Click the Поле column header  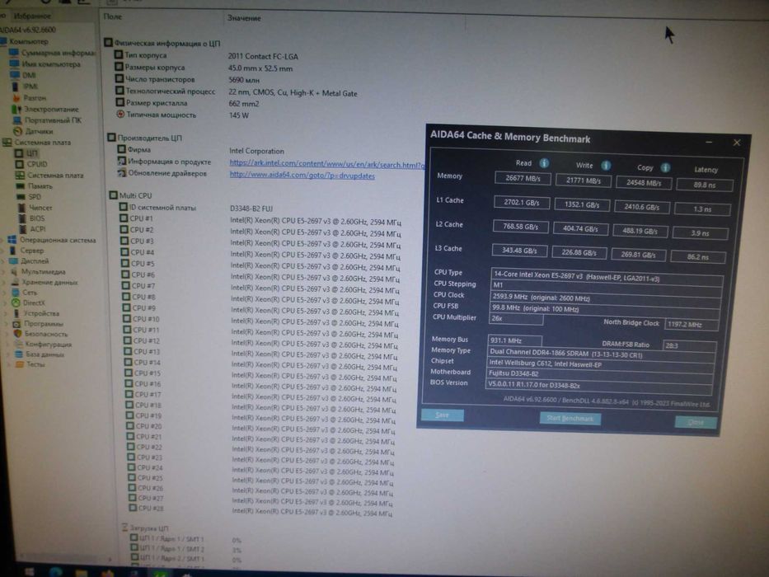pos(113,16)
